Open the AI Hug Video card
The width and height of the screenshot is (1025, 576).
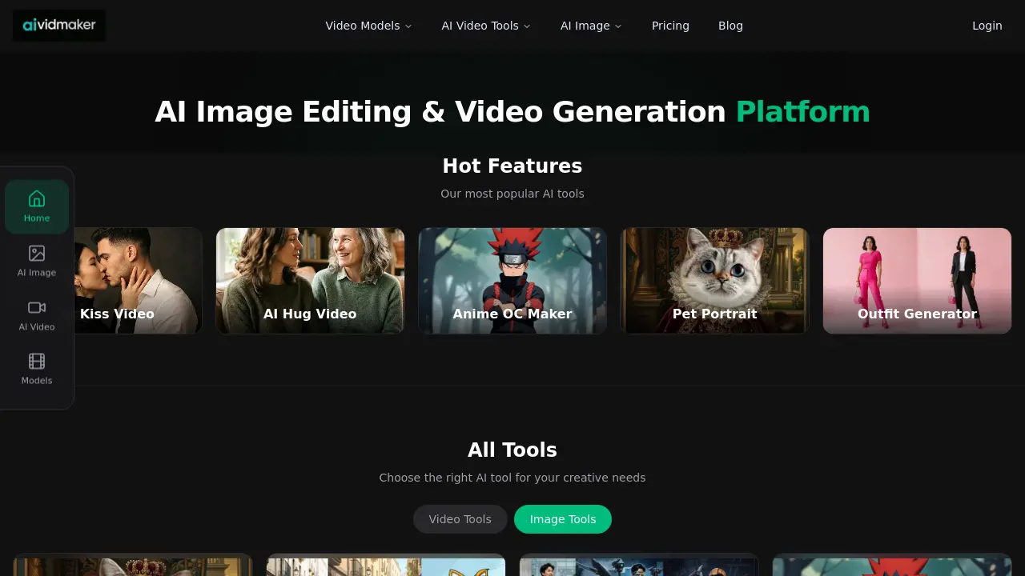[310, 281]
